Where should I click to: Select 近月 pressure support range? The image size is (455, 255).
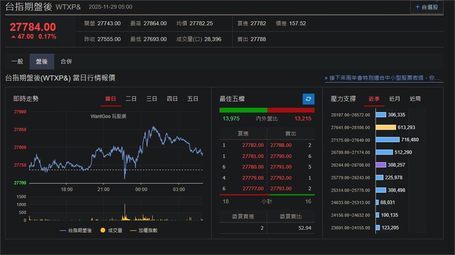click(x=395, y=99)
